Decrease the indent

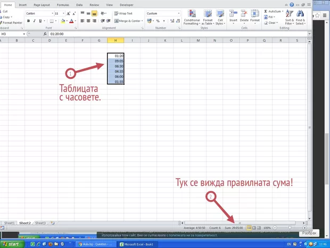(x=103, y=21)
